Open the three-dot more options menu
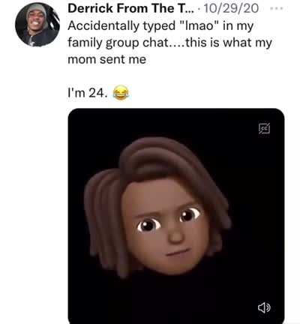300x324 pixels. pos(277,8)
